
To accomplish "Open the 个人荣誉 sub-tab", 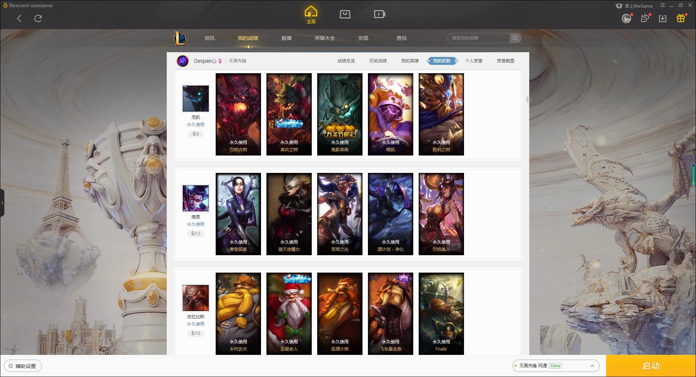I will pyautogui.click(x=474, y=61).
